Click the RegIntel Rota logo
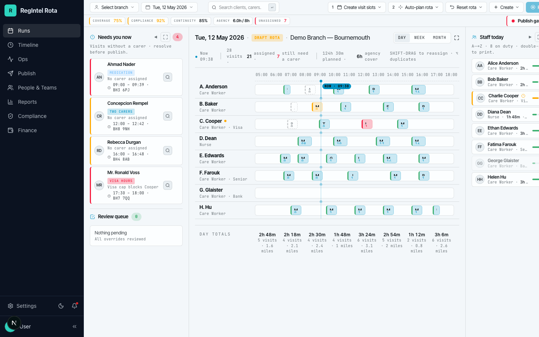 [10, 10]
